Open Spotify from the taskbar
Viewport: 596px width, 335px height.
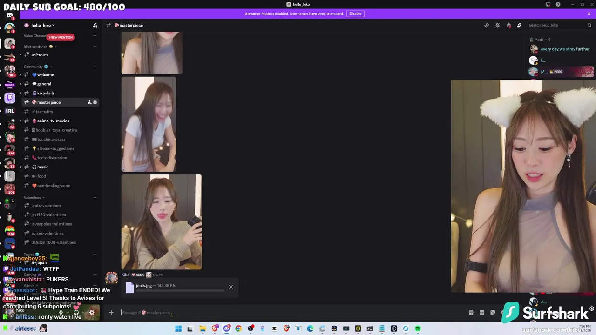(x=418, y=329)
